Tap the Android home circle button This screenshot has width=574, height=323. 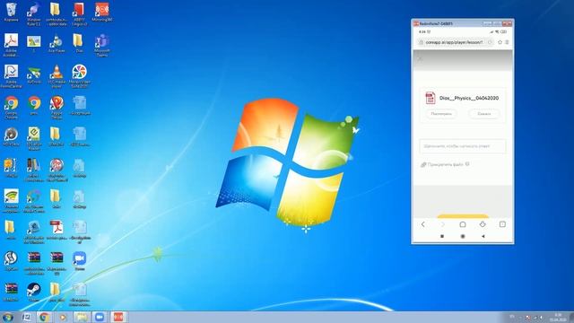[x=463, y=236]
